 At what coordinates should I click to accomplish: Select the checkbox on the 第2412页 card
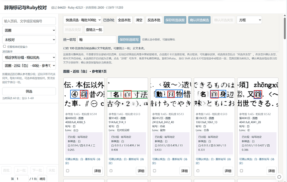coord(154,171)
